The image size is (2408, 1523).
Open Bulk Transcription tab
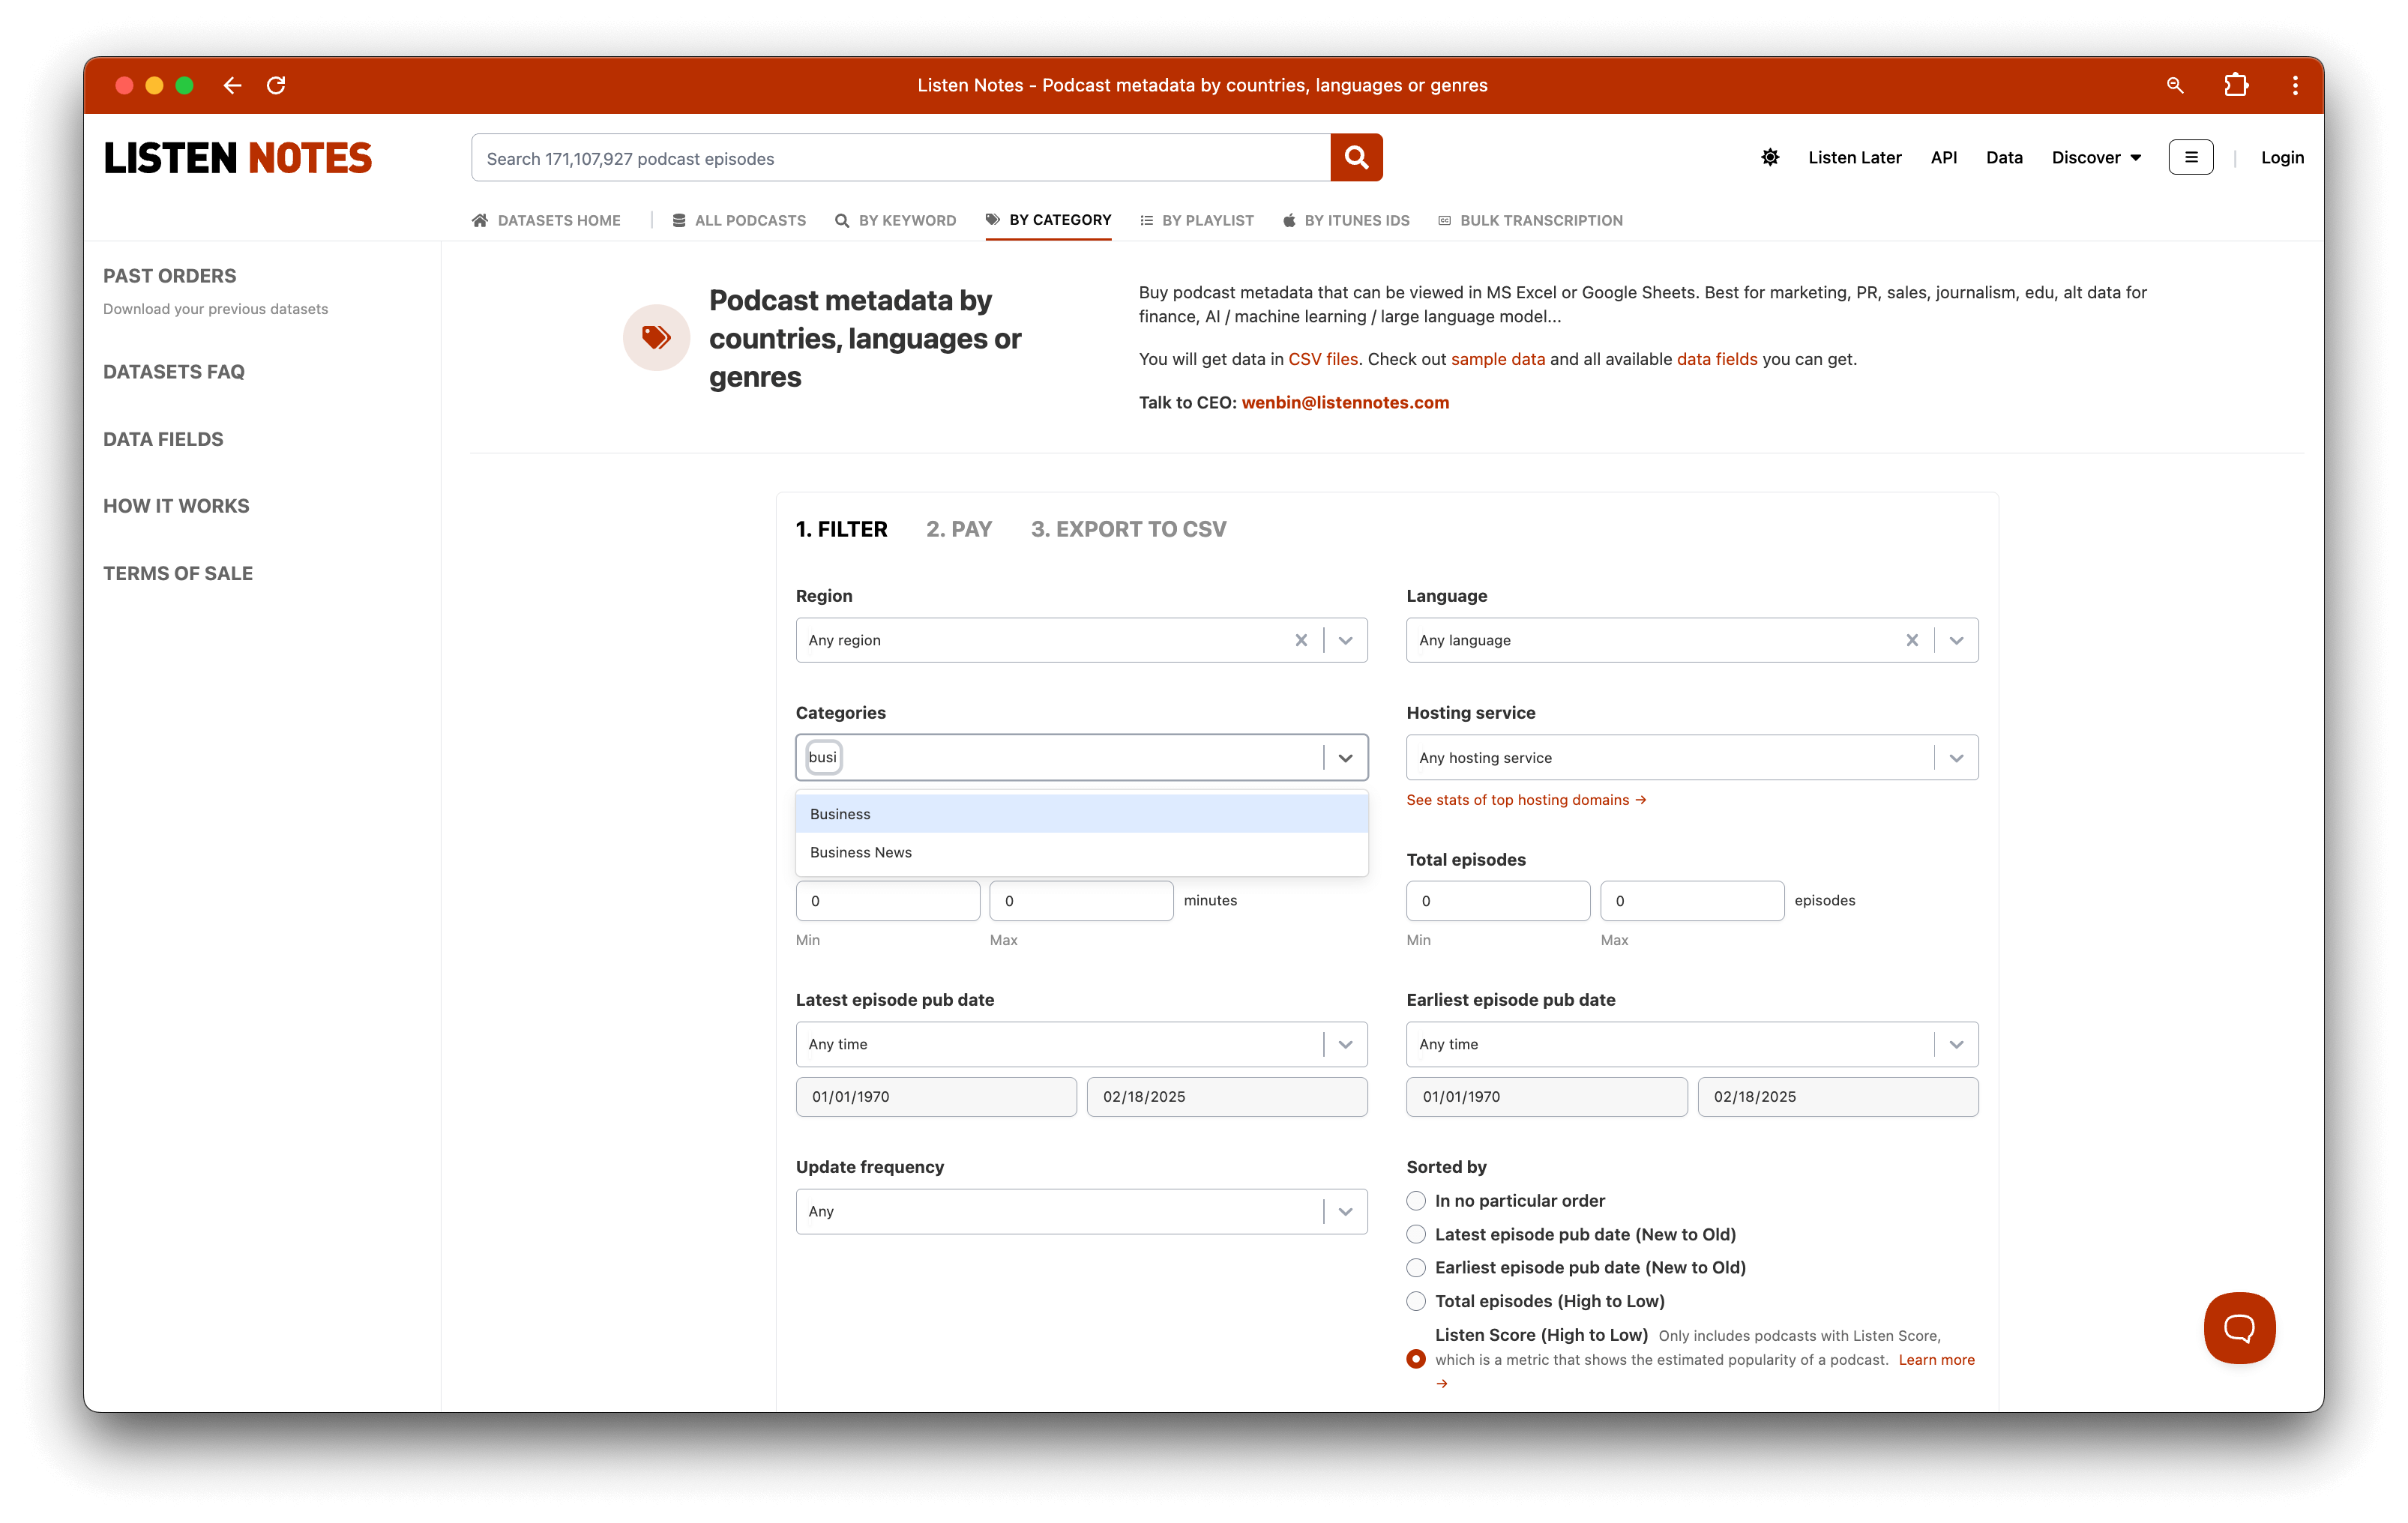pyautogui.click(x=1530, y=220)
